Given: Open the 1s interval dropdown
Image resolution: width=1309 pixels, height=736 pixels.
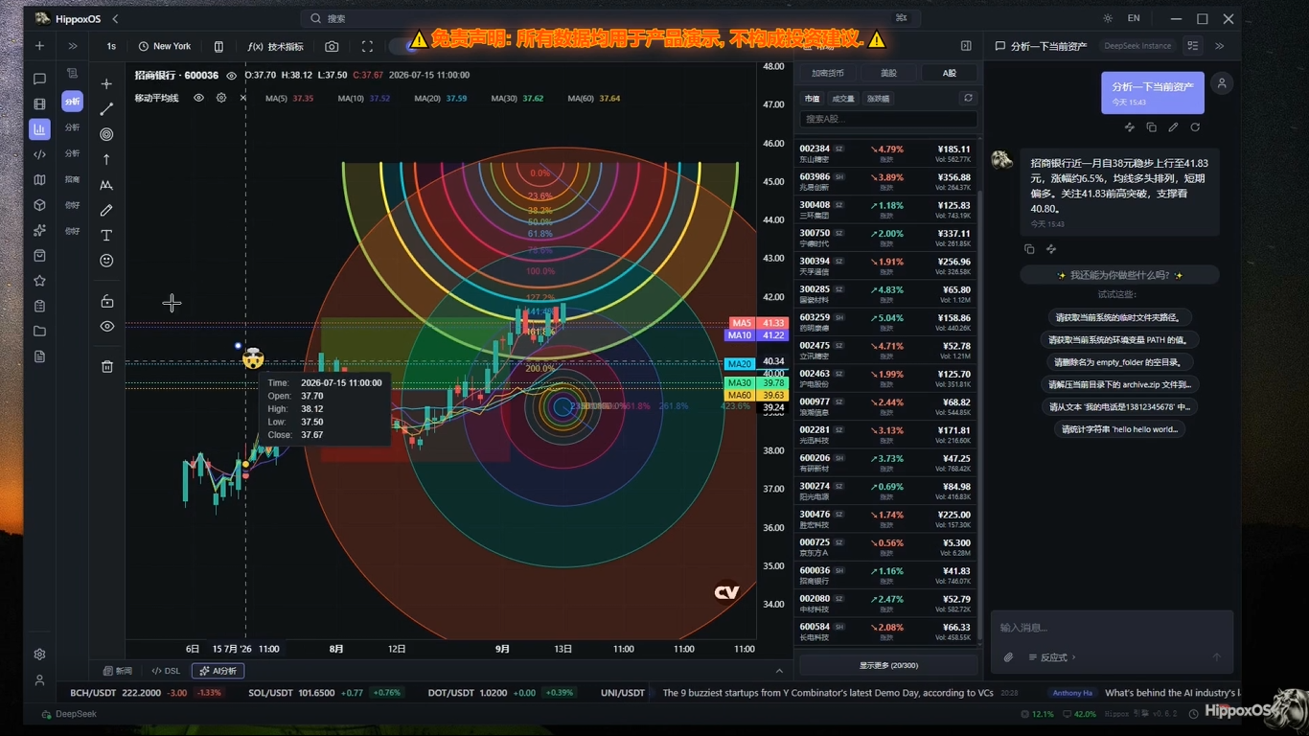Looking at the screenshot, I should [x=111, y=46].
